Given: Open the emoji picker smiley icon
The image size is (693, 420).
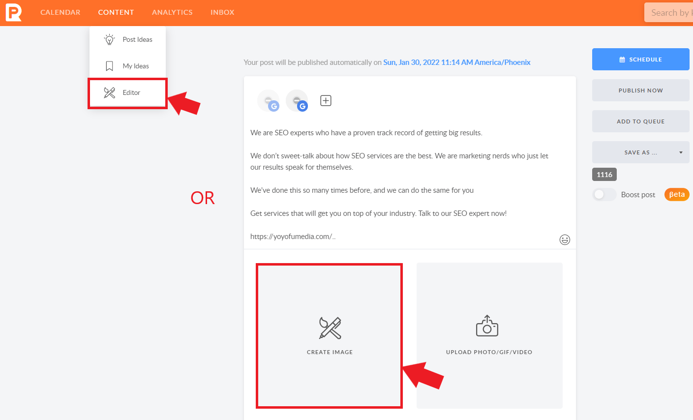Looking at the screenshot, I should coord(565,240).
